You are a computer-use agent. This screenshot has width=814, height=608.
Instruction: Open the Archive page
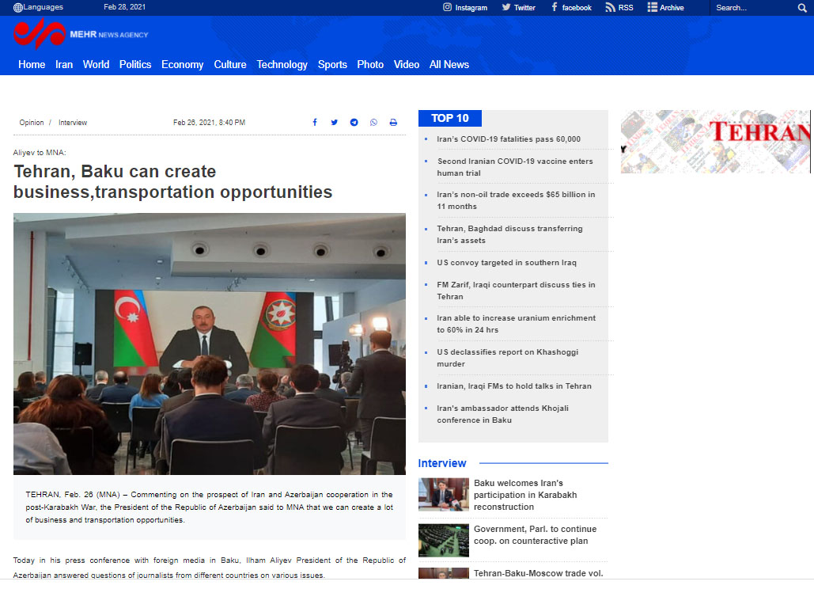click(x=665, y=8)
